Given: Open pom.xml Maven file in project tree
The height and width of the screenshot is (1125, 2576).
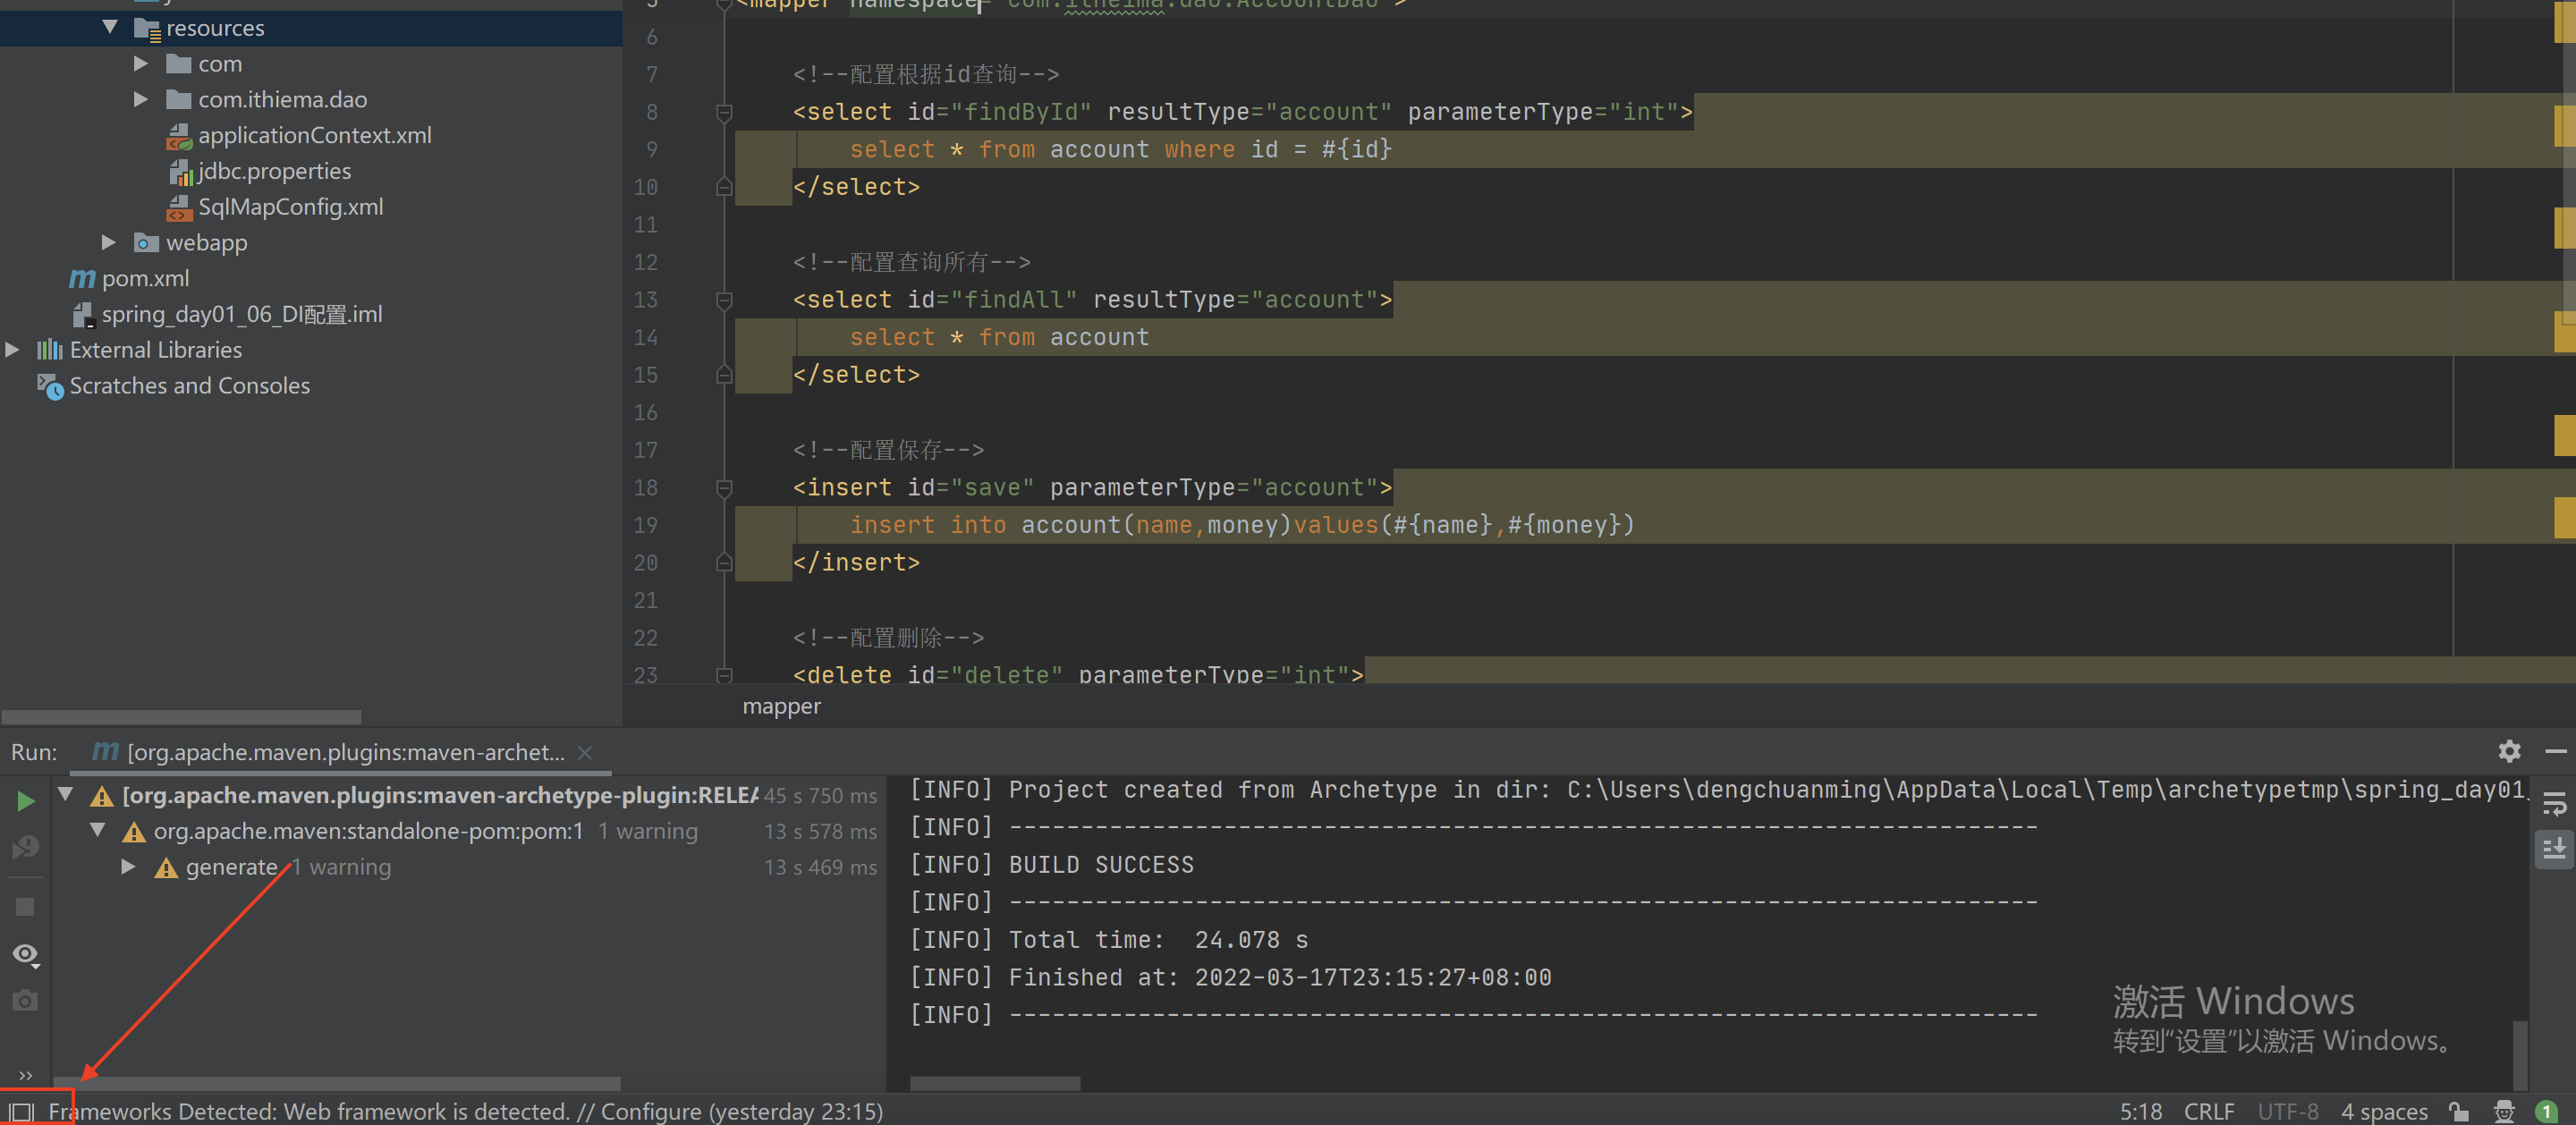Looking at the screenshot, I should click(145, 278).
